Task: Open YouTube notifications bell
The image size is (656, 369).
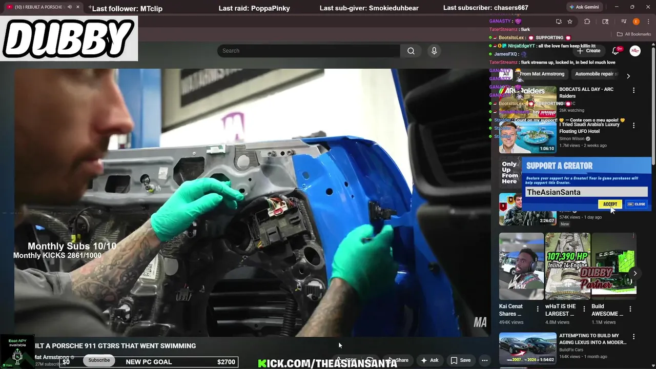Action: [x=616, y=51]
